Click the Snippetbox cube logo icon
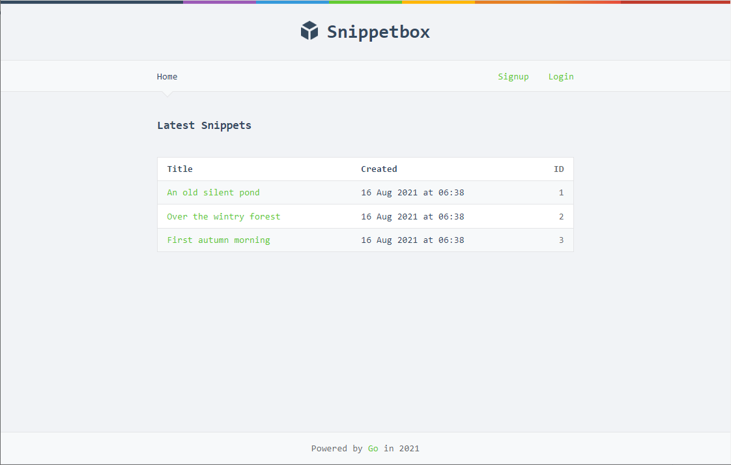The height and width of the screenshot is (465, 731). [309, 30]
